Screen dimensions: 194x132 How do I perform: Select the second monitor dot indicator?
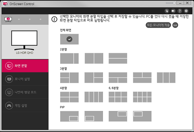click(19, 19)
